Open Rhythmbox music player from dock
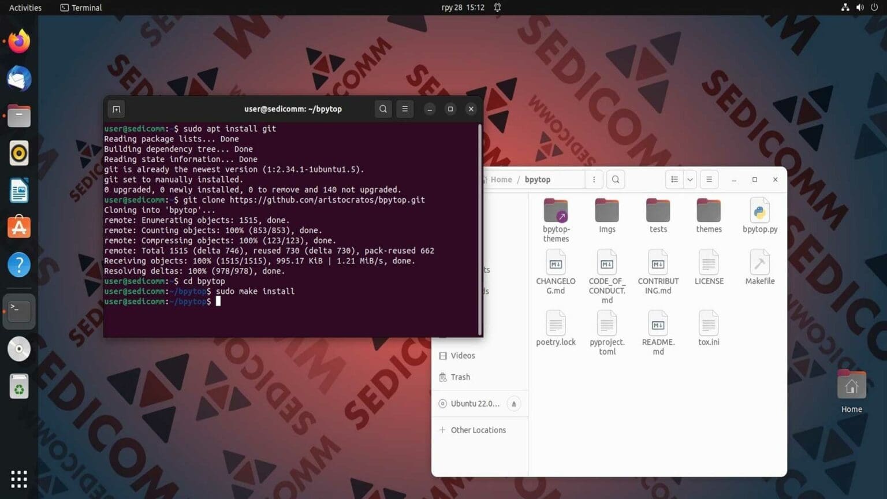The image size is (887, 499). (x=19, y=153)
